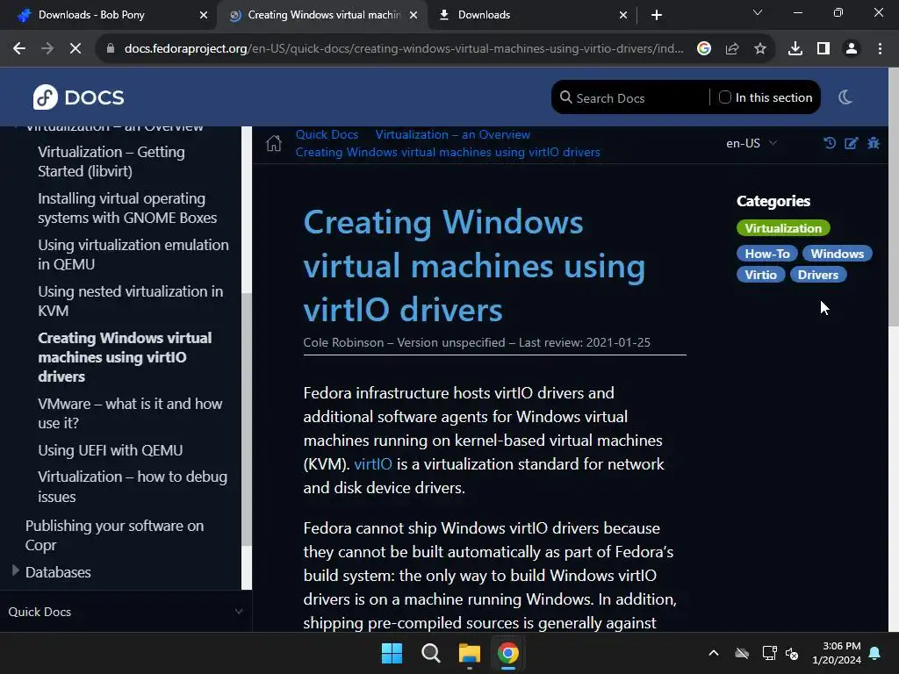The image size is (899, 674).
Task: Select the How-To category tag
Action: pos(767,254)
